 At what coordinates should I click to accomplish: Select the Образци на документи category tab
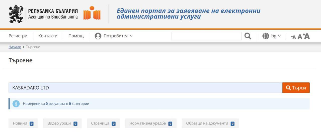[210, 123]
